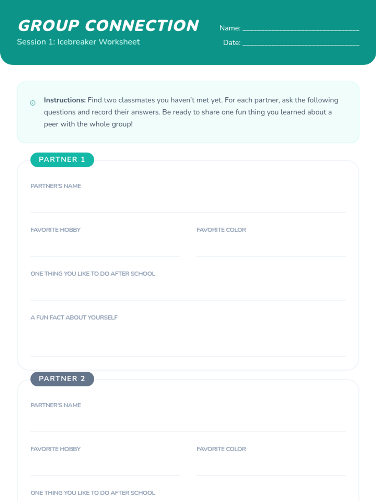The height and width of the screenshot is (501, 376).
Task: Click Partner 2's "One Thing You Like" label
Action: (93, 493)
